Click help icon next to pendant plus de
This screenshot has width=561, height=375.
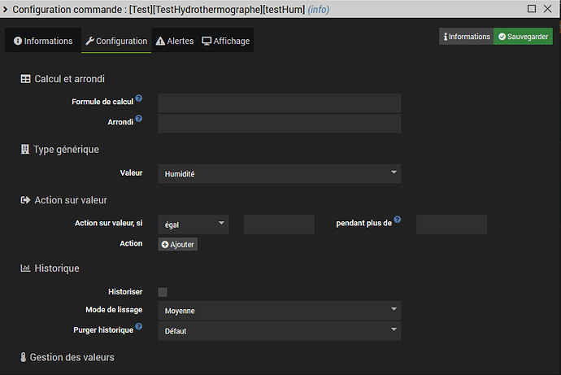tap(398, 220)
